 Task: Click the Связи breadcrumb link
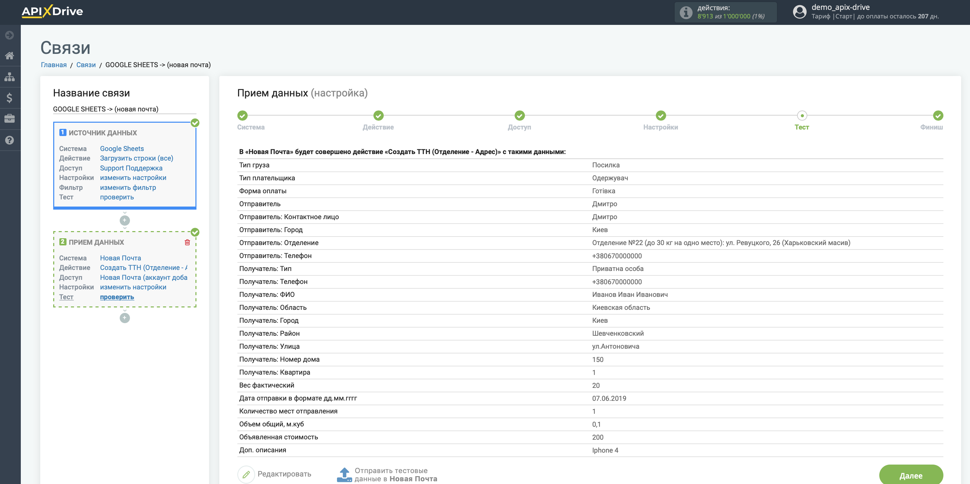pos(86,65)
